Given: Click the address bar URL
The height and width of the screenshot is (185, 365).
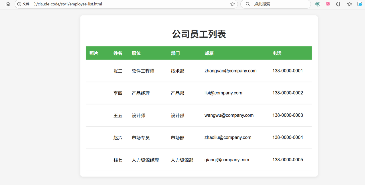Looking at the screenshot, I should (68, 4).
